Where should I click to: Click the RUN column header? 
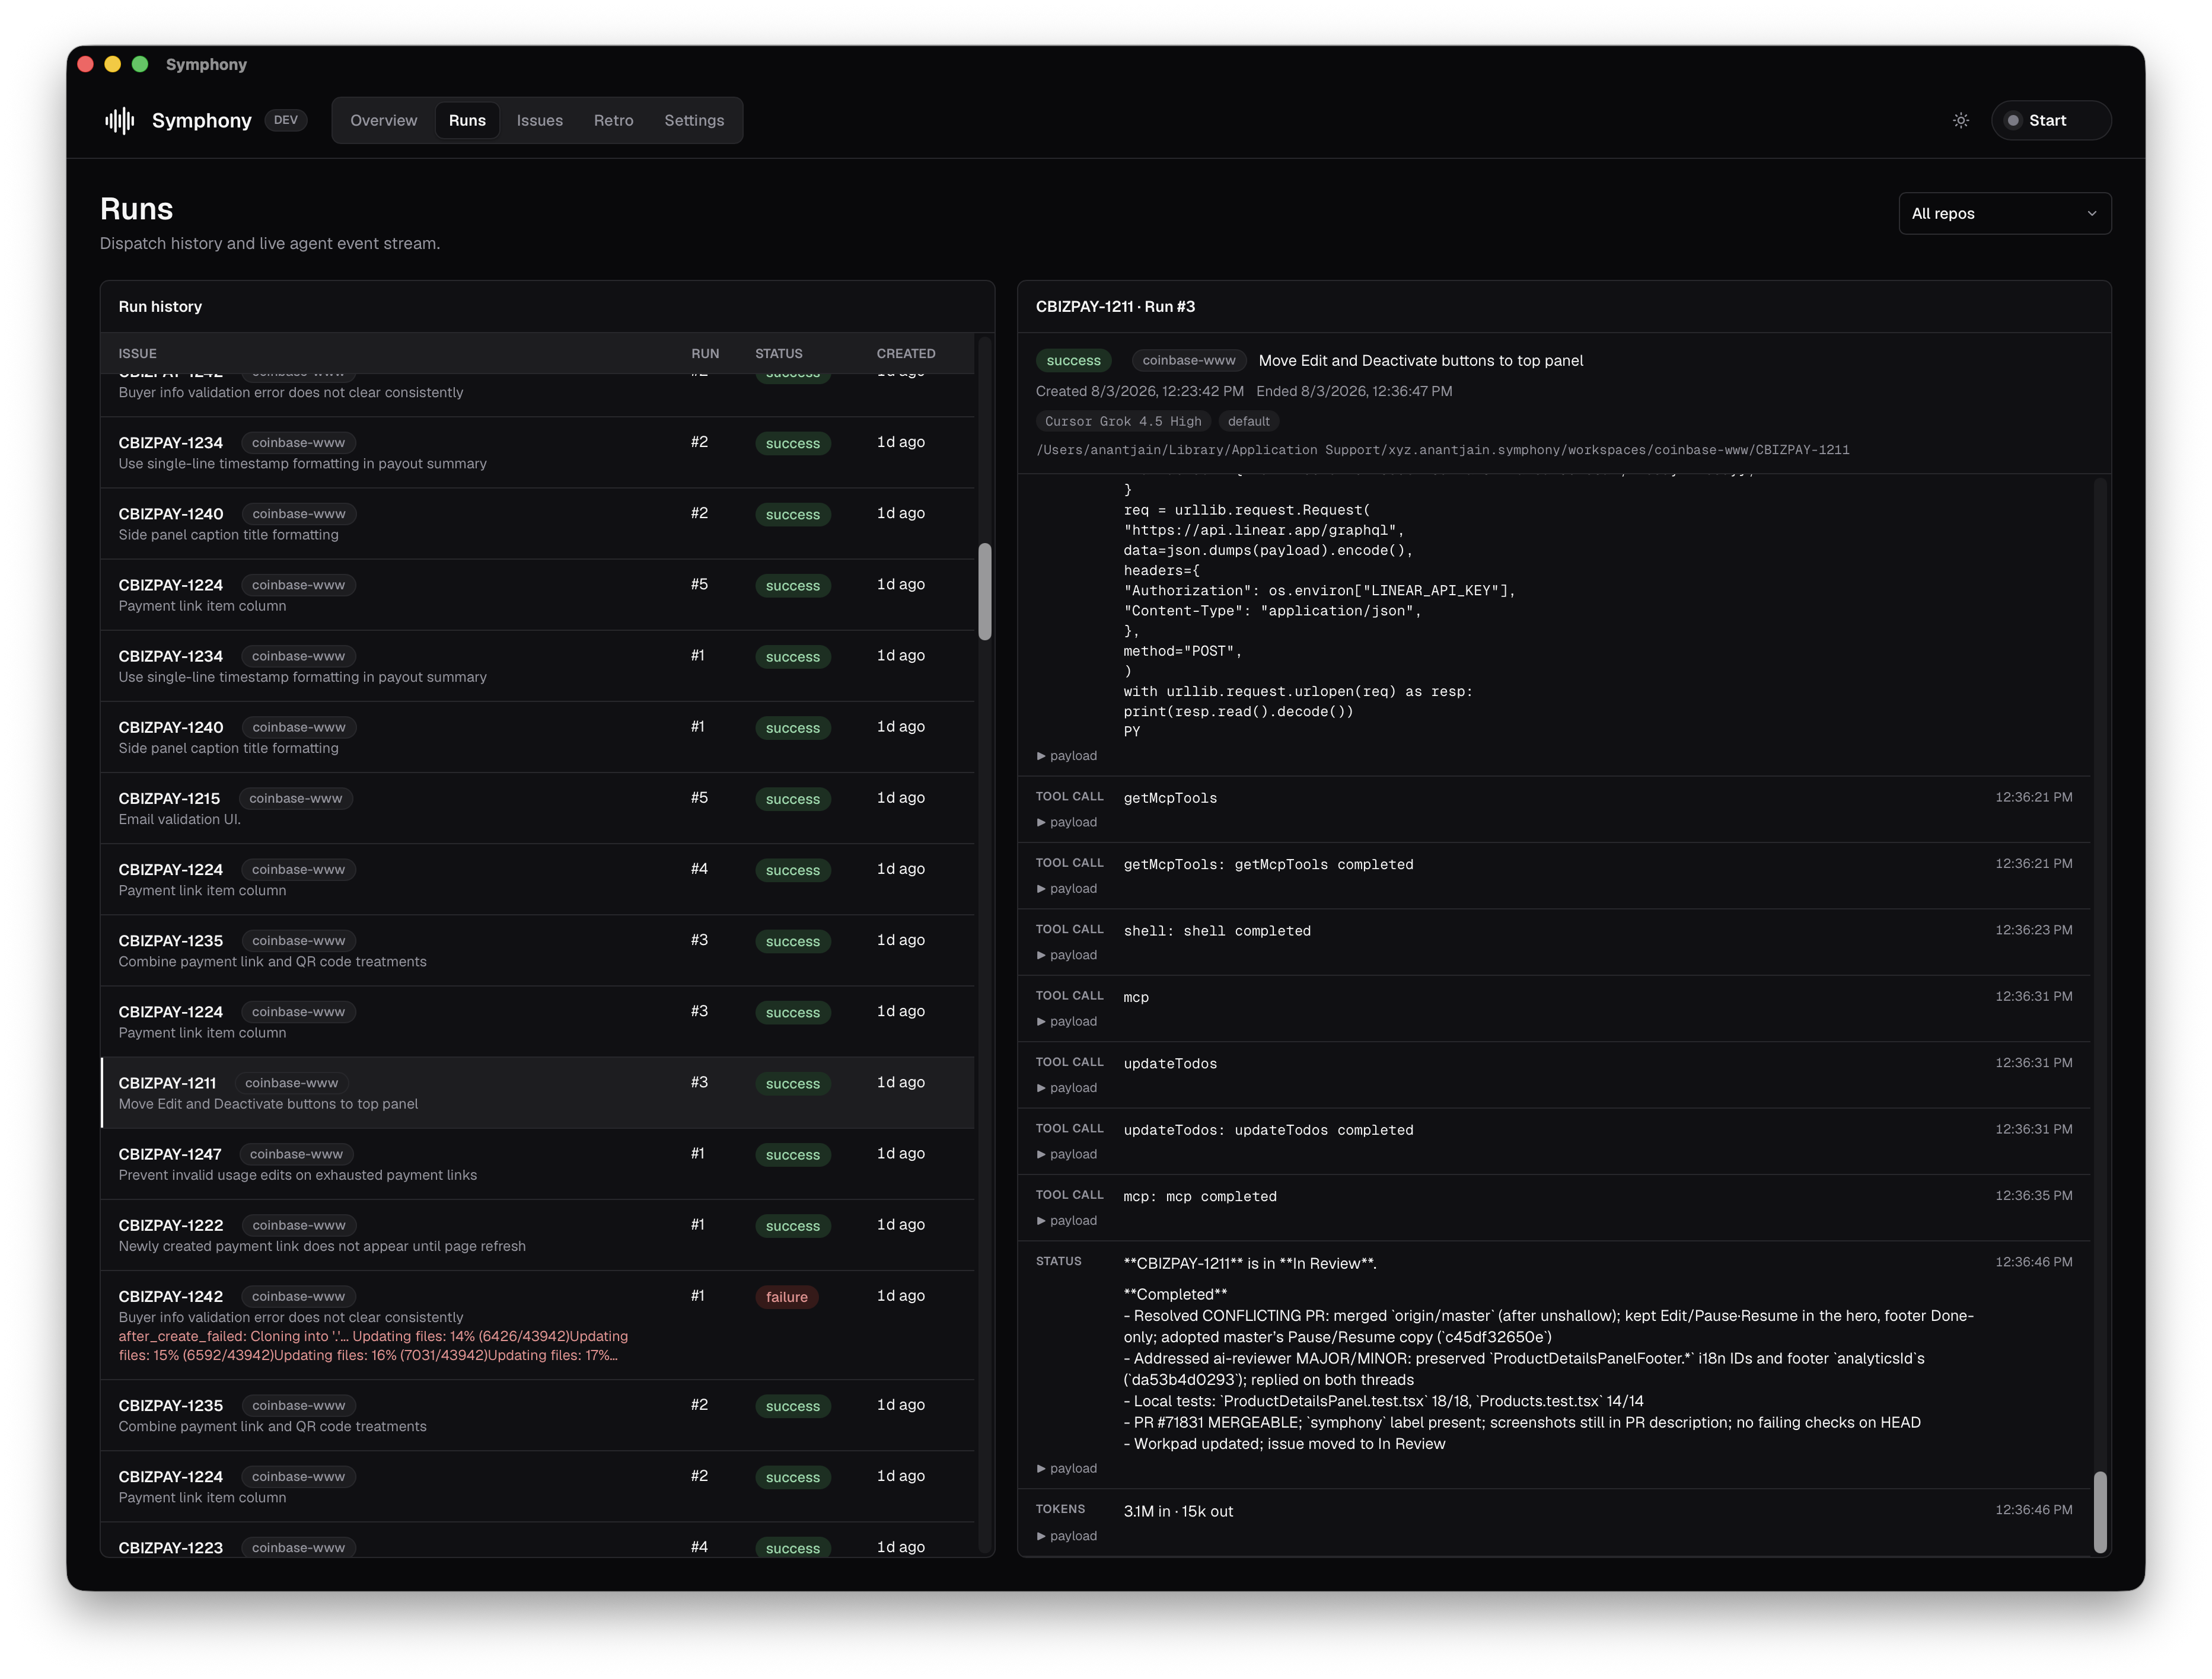[704, 353]
